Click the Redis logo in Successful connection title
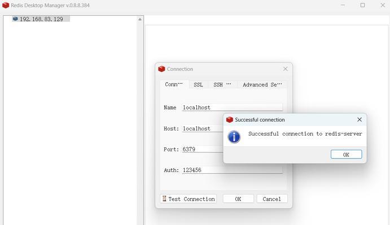Screen dimensions: 390x225 click(230, 120)
